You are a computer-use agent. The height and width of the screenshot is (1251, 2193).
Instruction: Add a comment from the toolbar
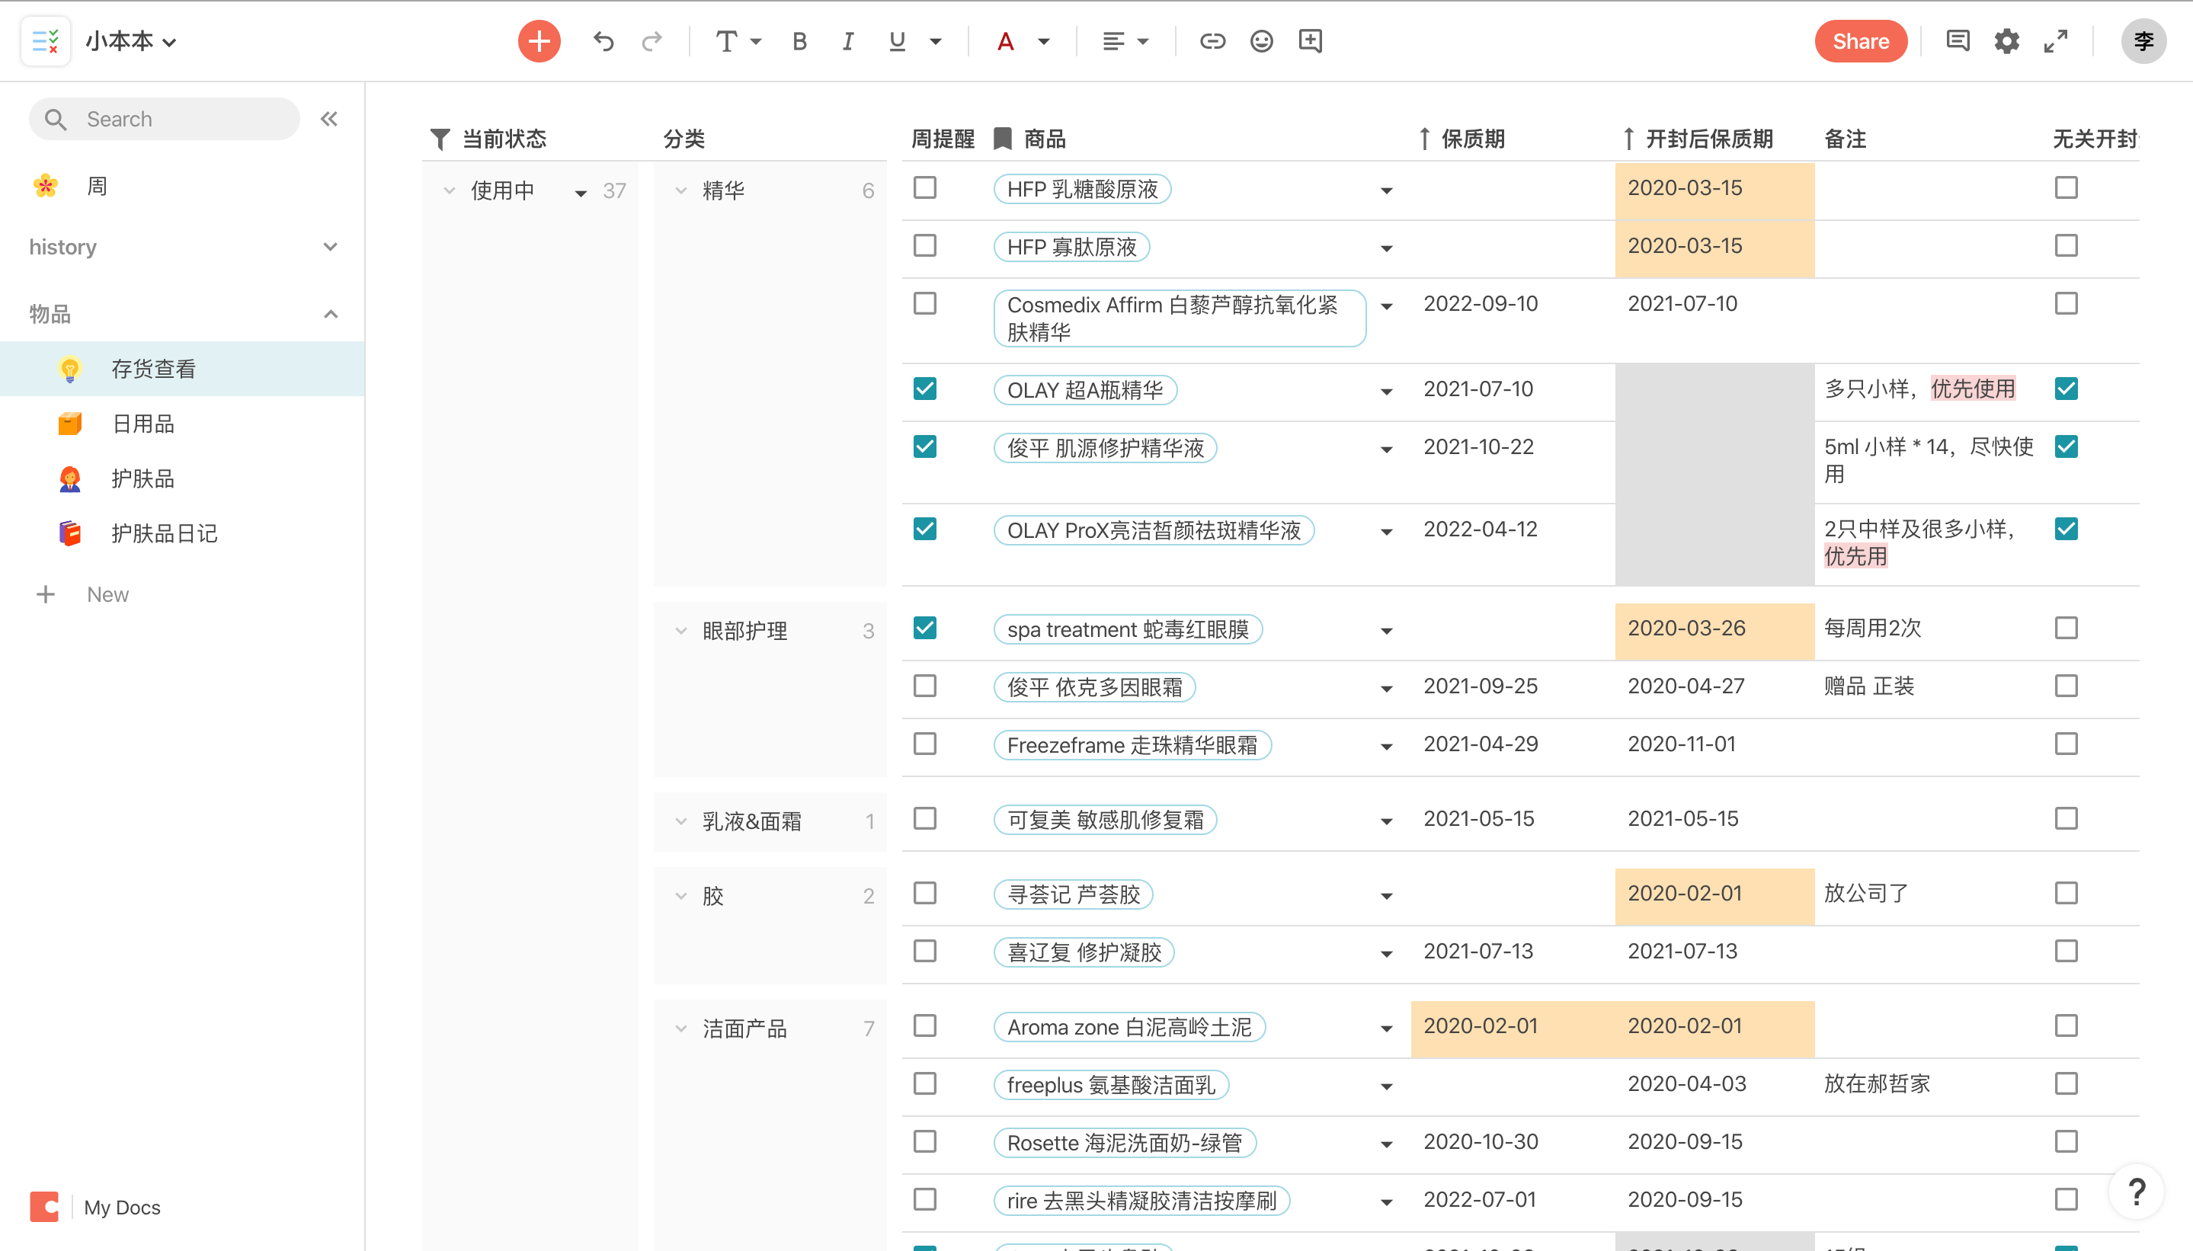pyautogui.click(x=1310, y=41)
